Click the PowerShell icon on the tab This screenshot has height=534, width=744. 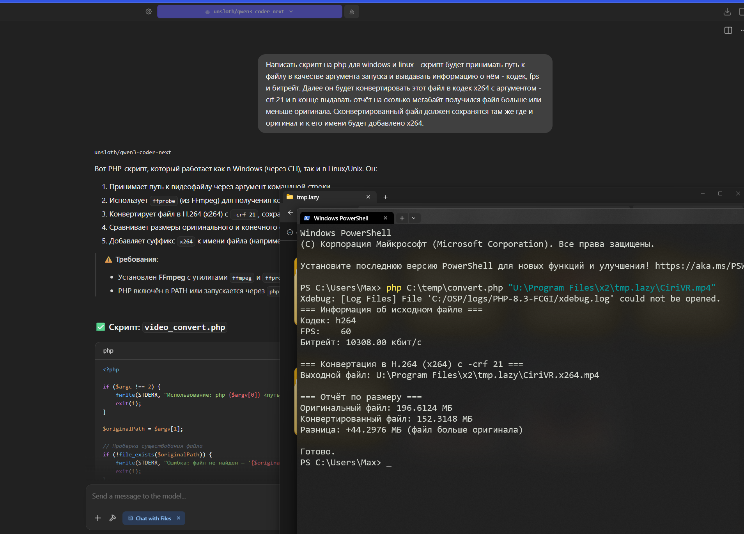[x=307, y=218]
